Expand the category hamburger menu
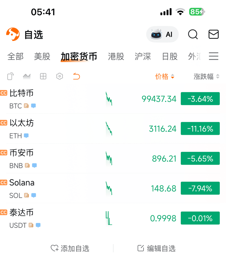 point(213,56)
